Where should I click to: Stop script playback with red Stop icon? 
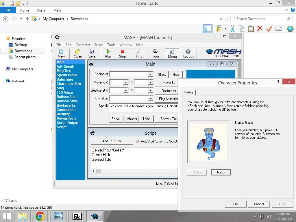(122, 53)
